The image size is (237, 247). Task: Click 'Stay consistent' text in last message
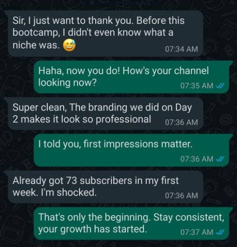pos(189,217)
